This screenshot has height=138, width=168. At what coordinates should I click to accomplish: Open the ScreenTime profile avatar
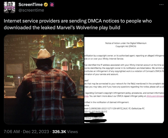(10, 7)
